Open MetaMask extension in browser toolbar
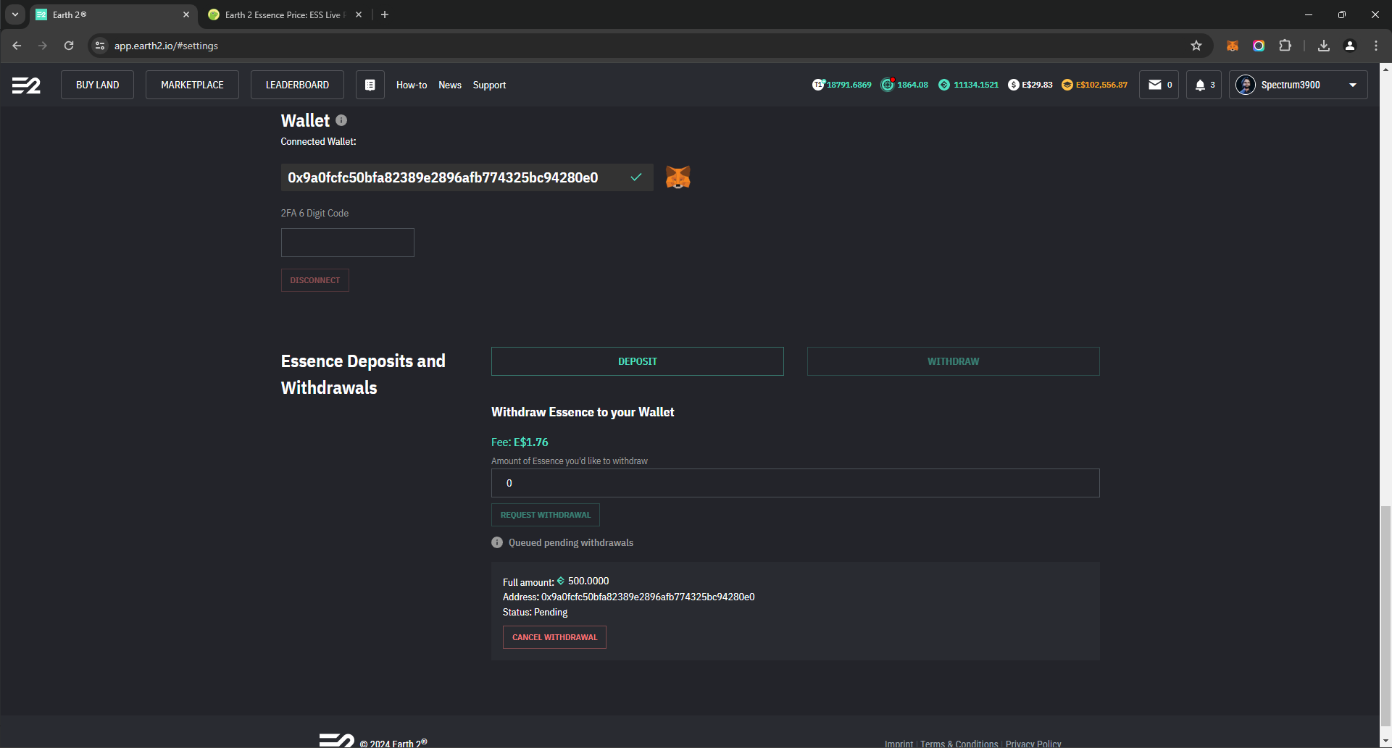The image size is (1392, 748). point(1232,46)
